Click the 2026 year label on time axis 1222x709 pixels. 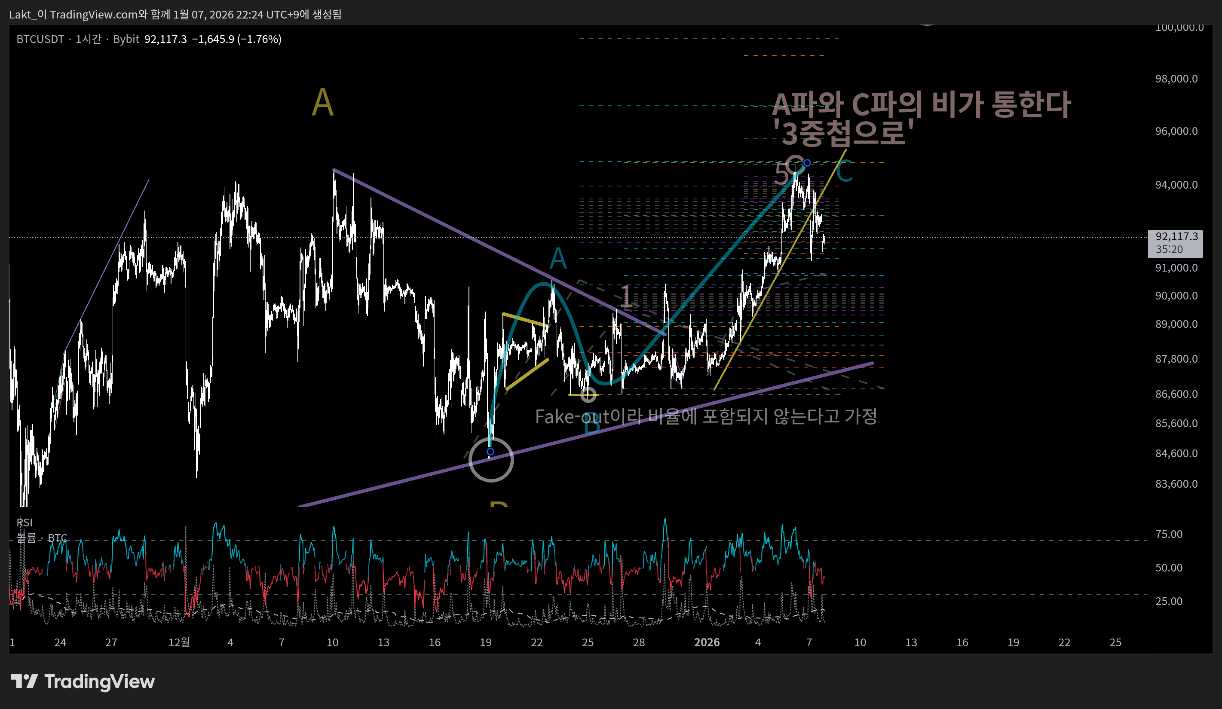click(x=707, y=642)
